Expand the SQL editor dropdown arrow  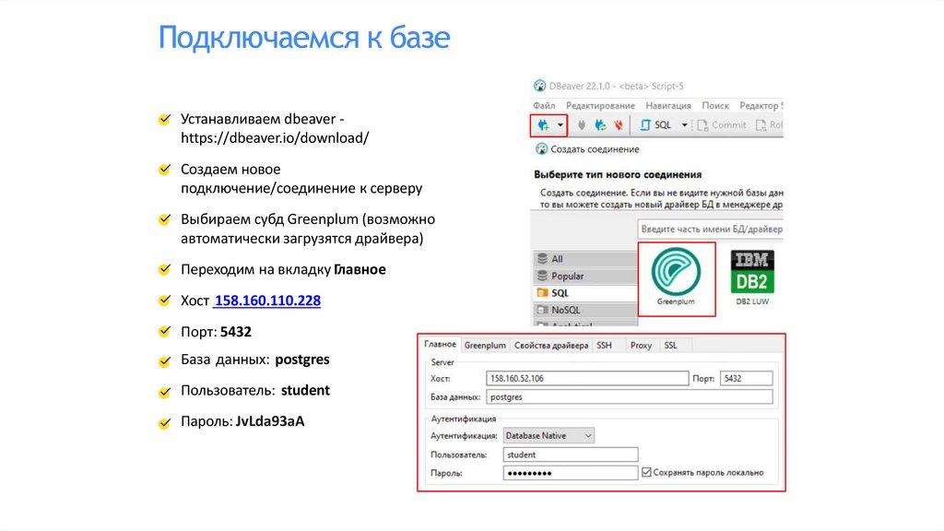pos(684,124)
